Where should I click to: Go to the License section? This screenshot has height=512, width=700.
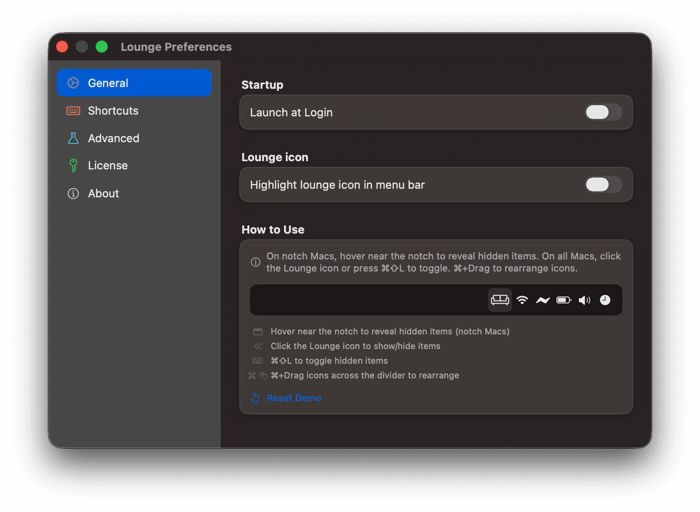pyautogui.click(x=108, y=165)
